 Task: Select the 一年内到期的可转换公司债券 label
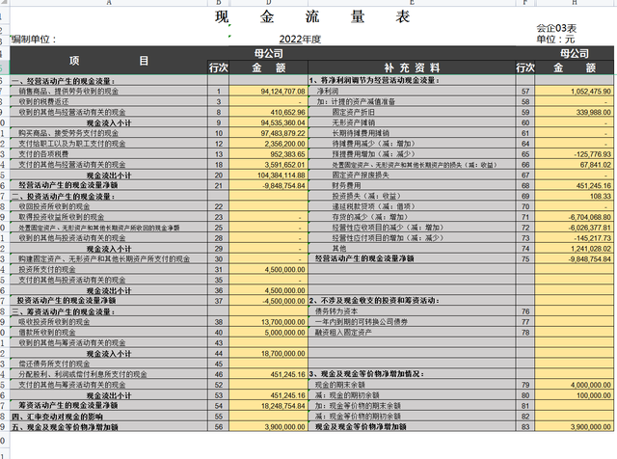(x=362, y=322)
